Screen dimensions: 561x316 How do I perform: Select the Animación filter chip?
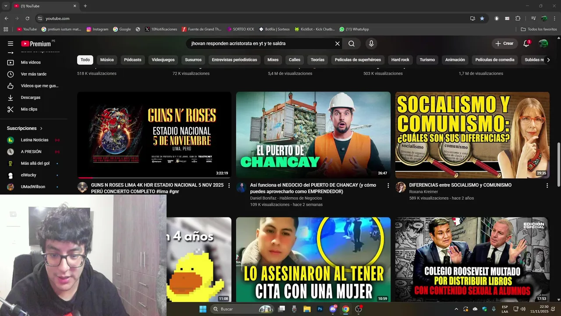point(455,60)
